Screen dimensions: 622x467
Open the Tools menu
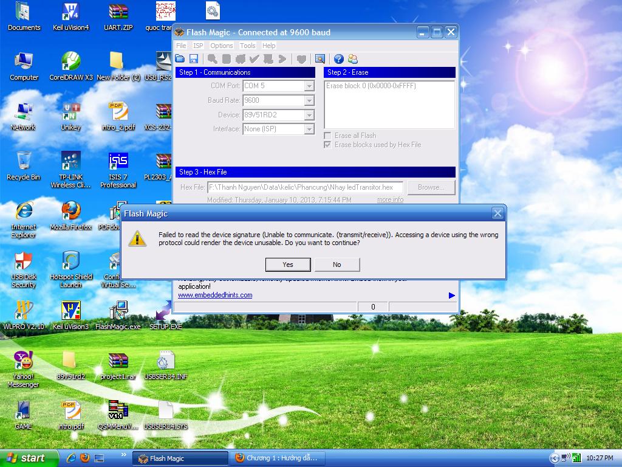pyautogui.click(x=248, y=46)
